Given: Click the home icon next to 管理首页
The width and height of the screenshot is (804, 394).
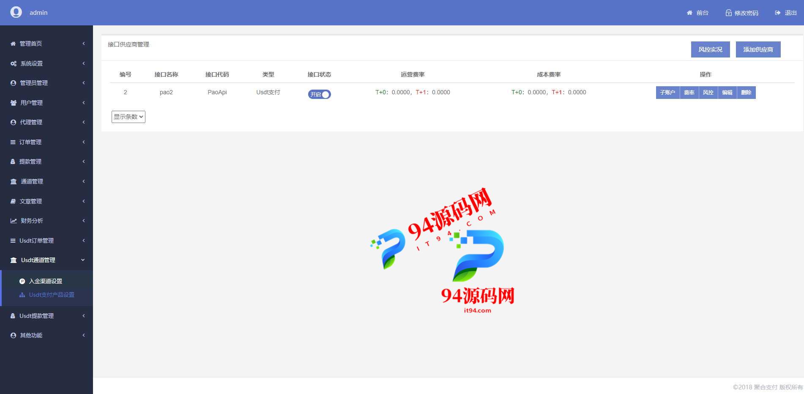Looking at the screenshot, I should click(13, 44).
